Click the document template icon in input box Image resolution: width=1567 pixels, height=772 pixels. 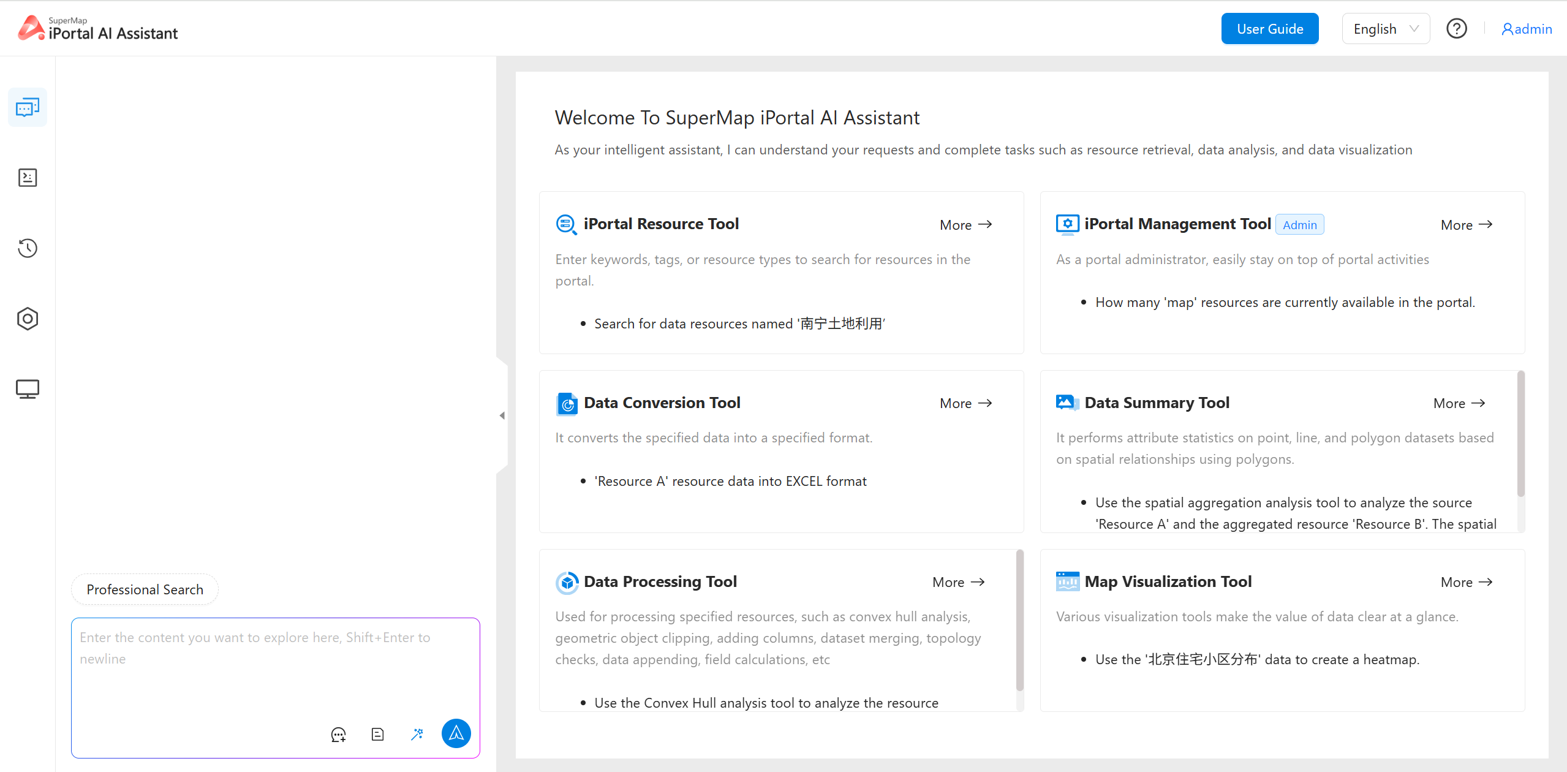click(x=378, y=734)
